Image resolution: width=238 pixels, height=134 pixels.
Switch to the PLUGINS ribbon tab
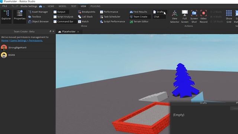(95, 6)
